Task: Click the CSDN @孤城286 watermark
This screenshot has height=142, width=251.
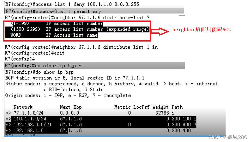Action: [x=228, y=137]
